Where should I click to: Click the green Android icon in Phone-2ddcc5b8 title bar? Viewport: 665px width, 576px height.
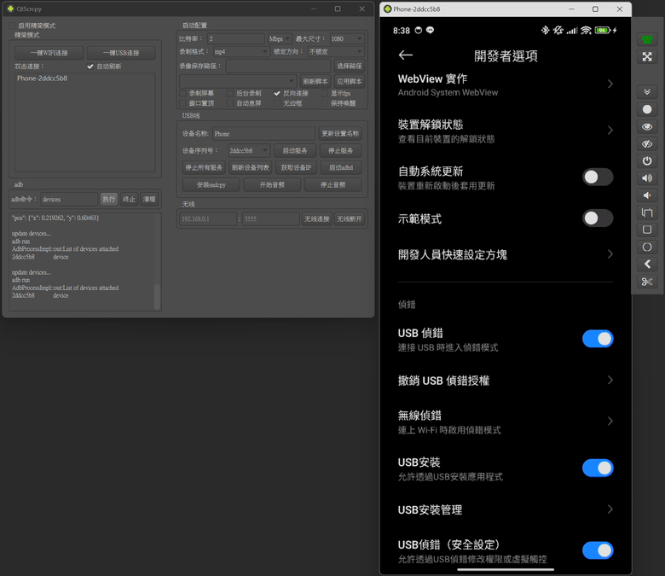pyautogui.click(x=387, y=9)
